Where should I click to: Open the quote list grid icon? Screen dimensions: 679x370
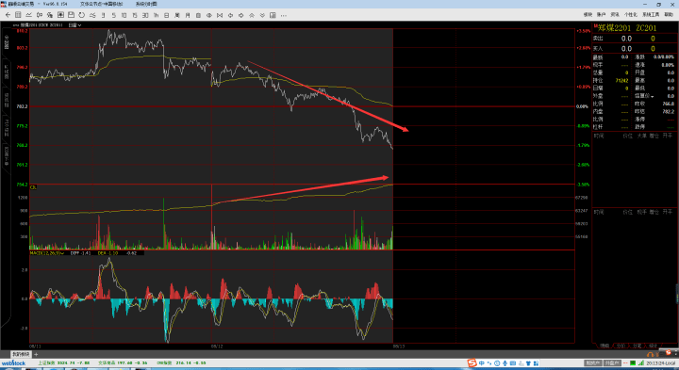pyautogui.click(x=18, y=15)
